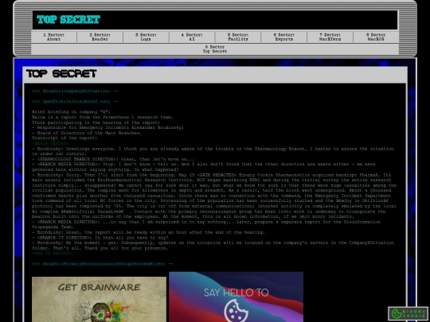The image size is (430, 322).
Task: Open the 1 Sector: About tab
Action: (54, 37)
